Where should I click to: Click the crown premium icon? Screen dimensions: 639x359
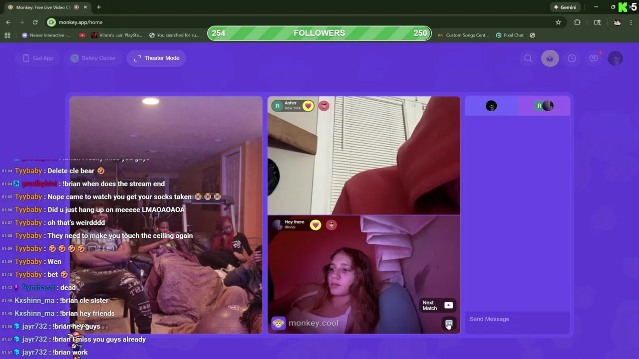tap(550, 58)
